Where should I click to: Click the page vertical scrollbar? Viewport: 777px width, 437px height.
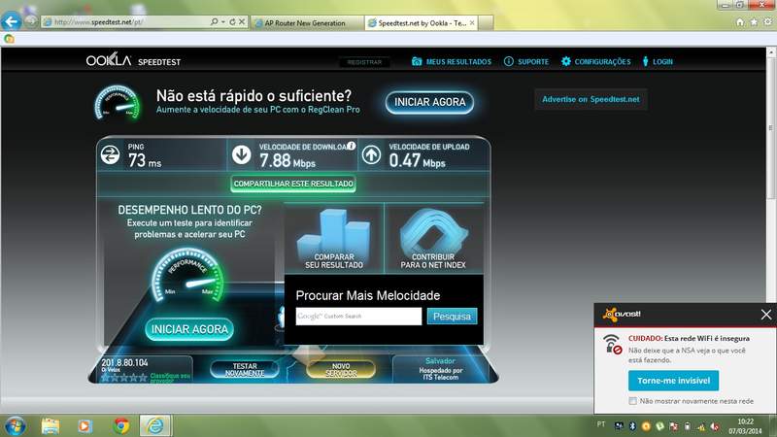pyautogui.click(x=771, y=127)
